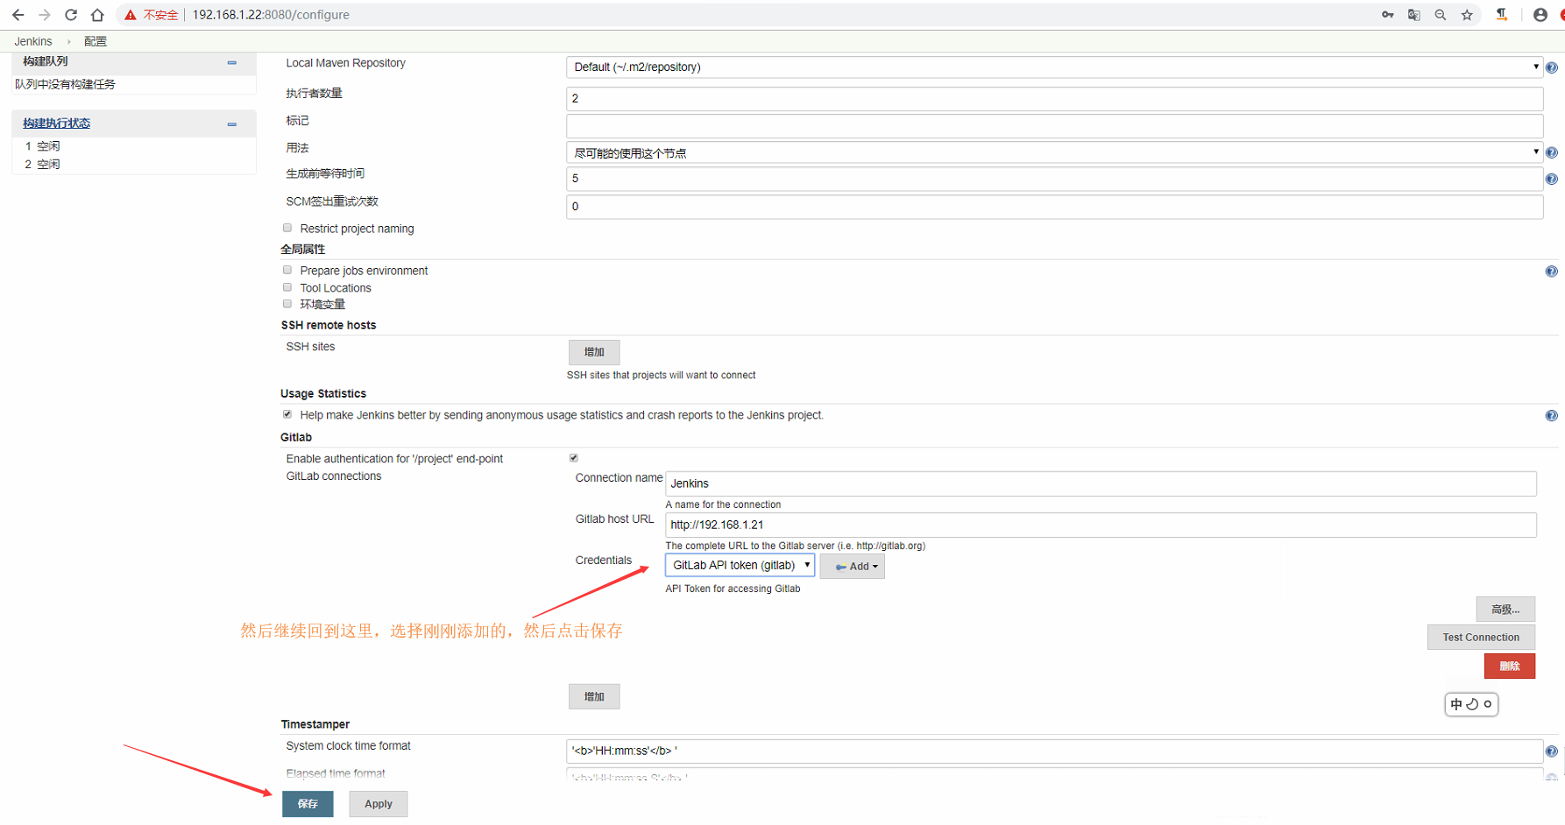
Task: Open the zoom magnifier icon in address bar
Action: pyautogui.click(x=1440, y=15)
